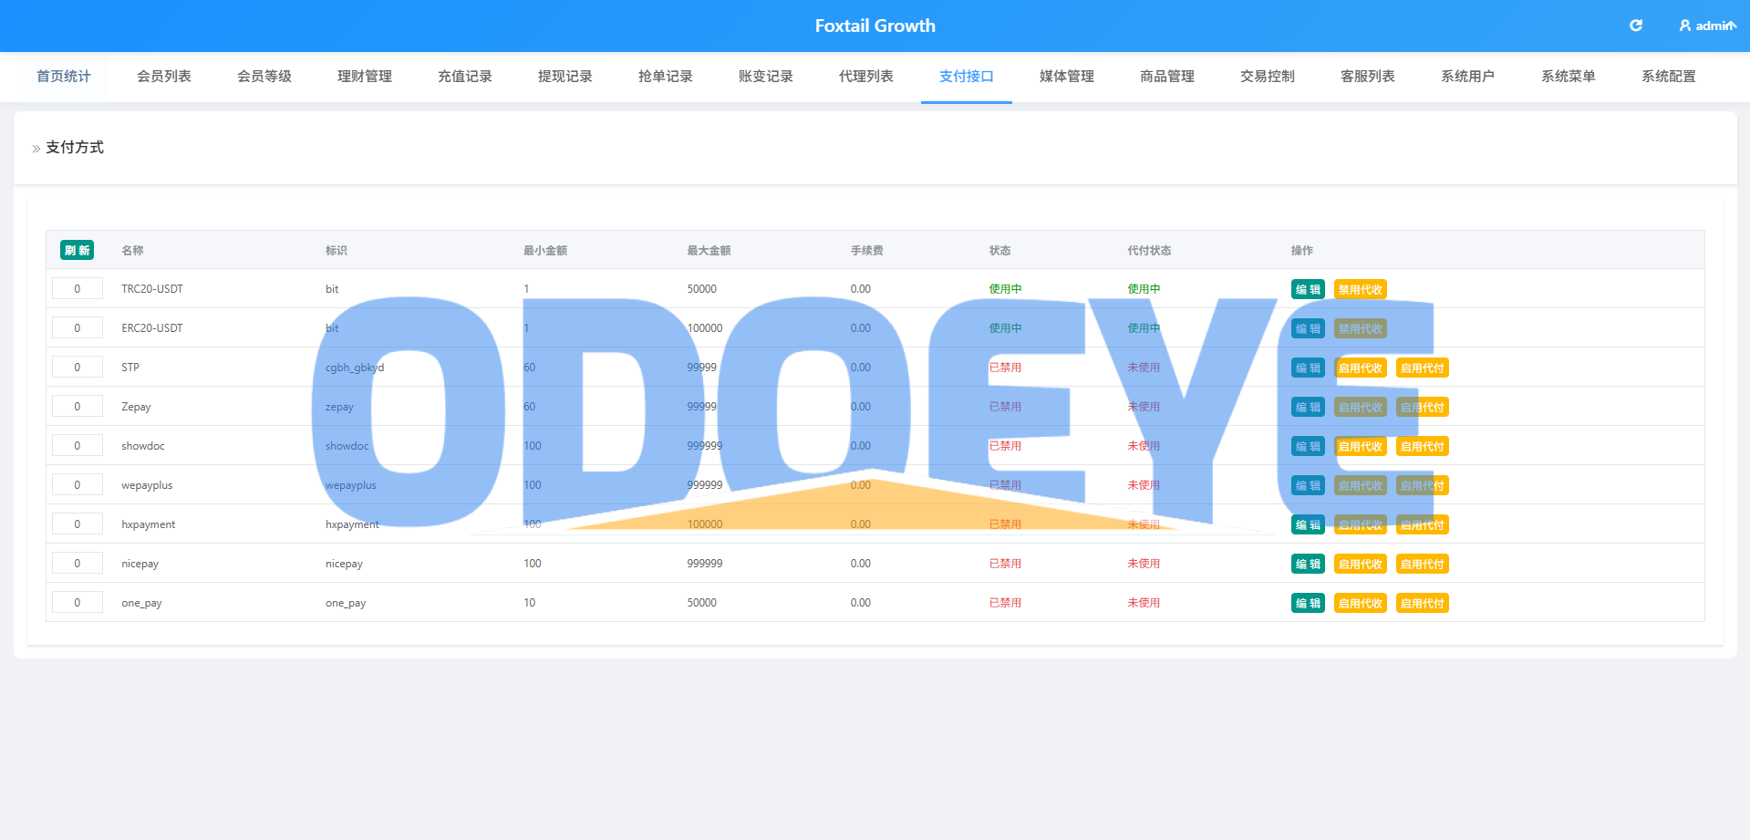Click the sort input for TRC20-USDT
Screen dimensions: 1750x840
pyautogui.click(x=77, y=289)
